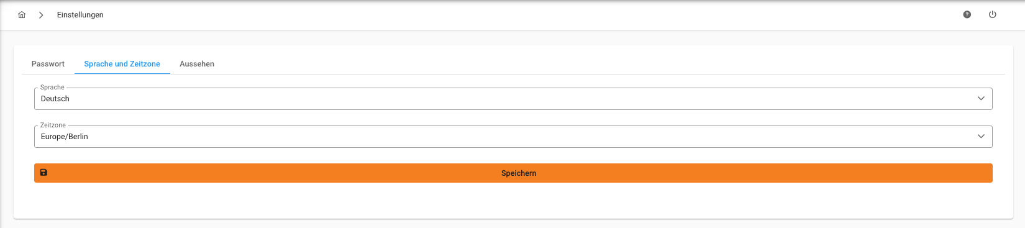Expand the Sprache dropdown arrow
The width and height of the screenshot is (1025, 228).
[x=981, y=99]
